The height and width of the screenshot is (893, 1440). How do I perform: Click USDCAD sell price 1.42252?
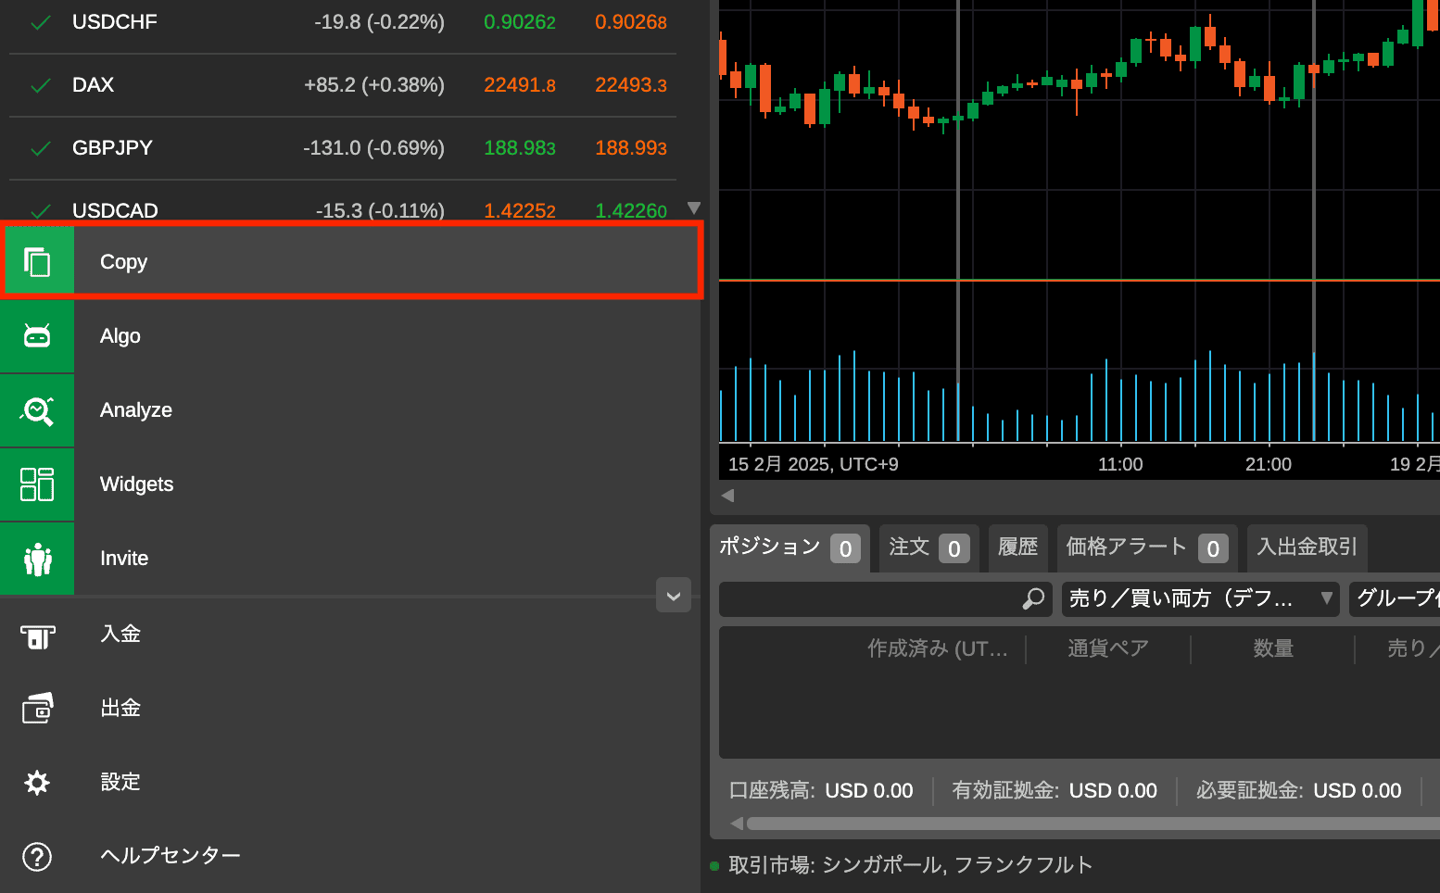(x=520, y=211)
